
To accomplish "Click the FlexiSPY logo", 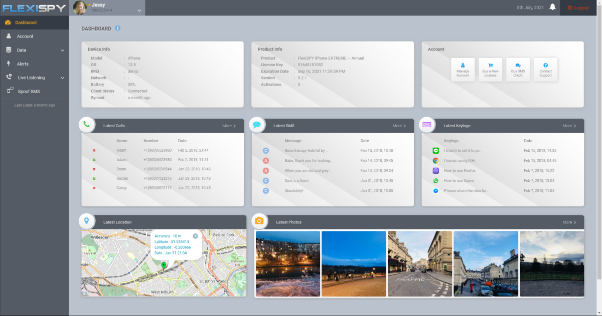I will coord(34,8).
